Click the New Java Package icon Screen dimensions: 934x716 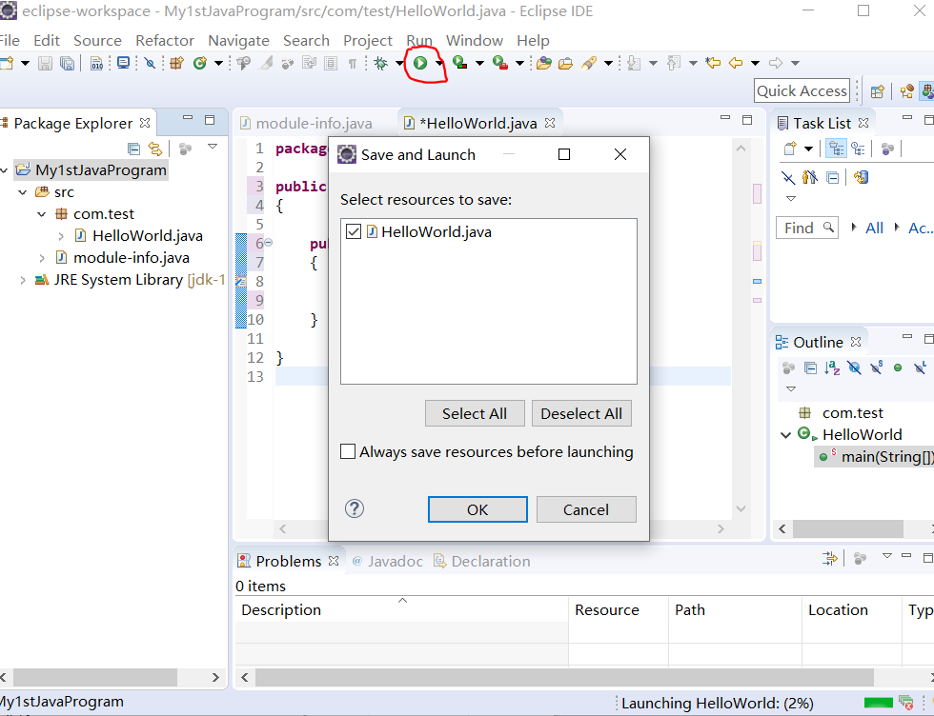(176, 63)
